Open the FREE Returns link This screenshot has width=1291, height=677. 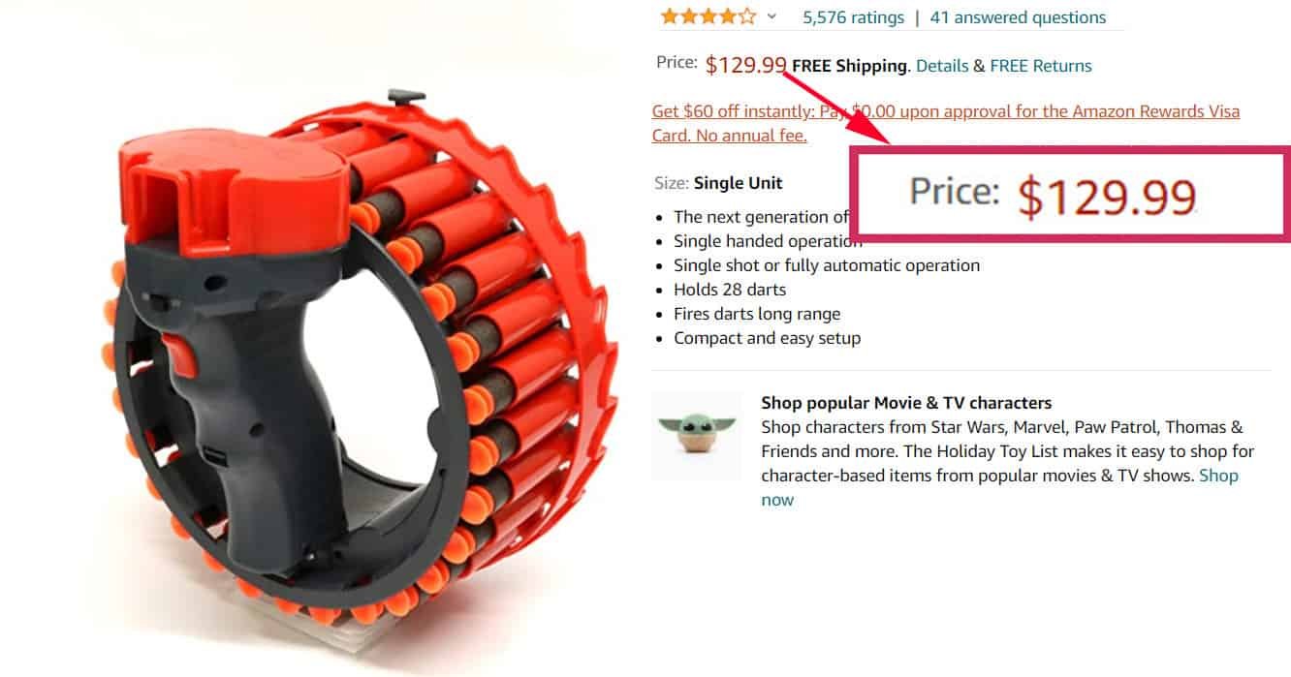1041,66
